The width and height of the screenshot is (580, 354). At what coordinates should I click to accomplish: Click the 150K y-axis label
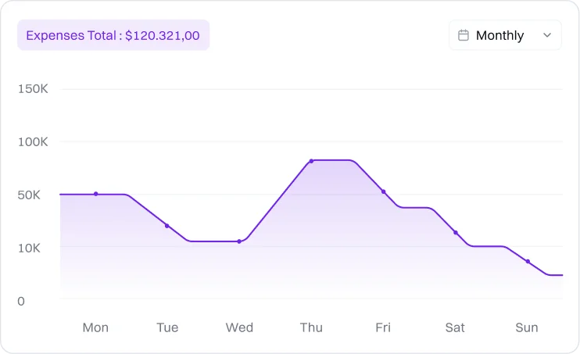pyautogui.click(x=33, y=89)
